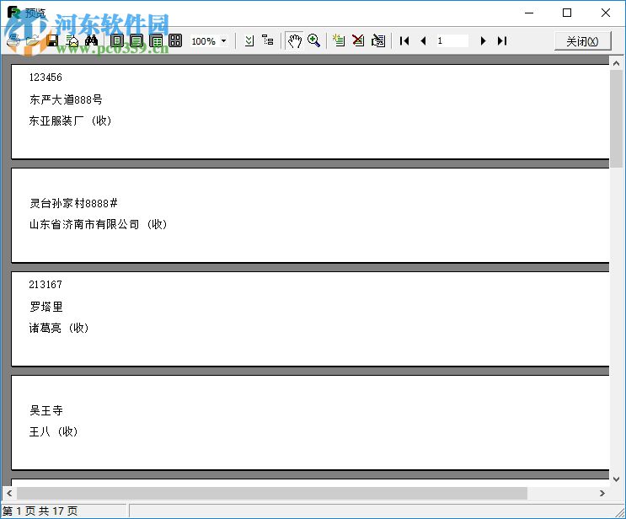626x519 pixels.
Task: Save the report with the floppy disk icon
Action: tap(52, 40)
